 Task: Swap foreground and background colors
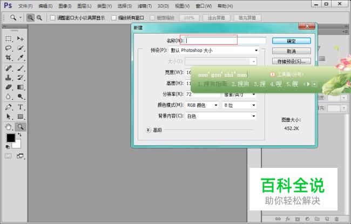click(x=19, y=135)
